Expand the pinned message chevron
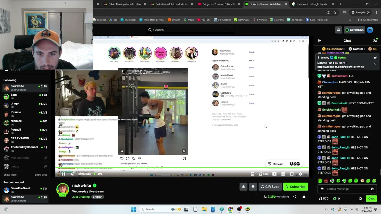Screen dimensions: 381x214 [375, 64]
